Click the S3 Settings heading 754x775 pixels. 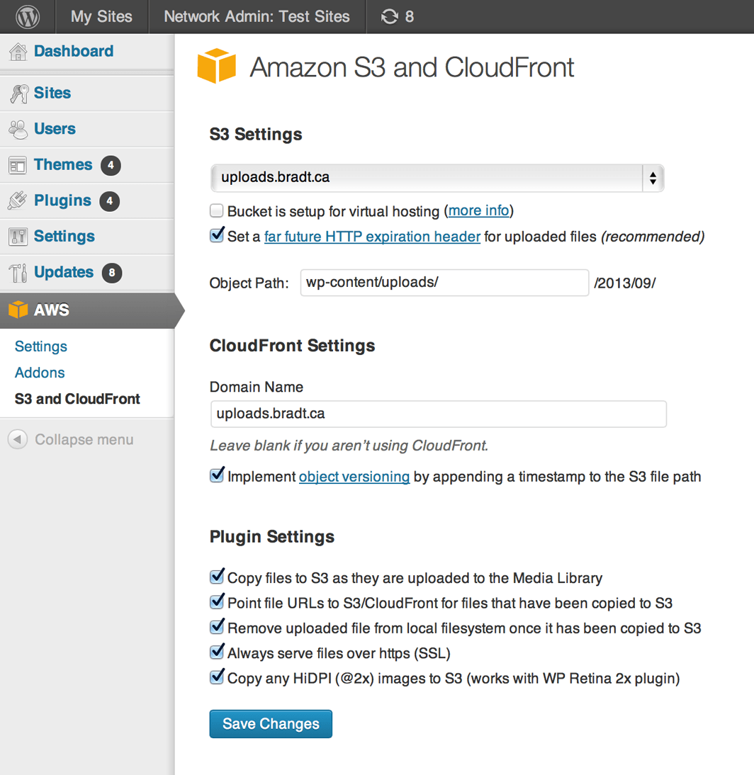coord(256,135)
